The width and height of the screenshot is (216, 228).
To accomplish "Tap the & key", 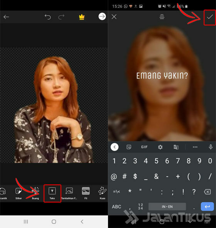I will [x=156, y=177].
